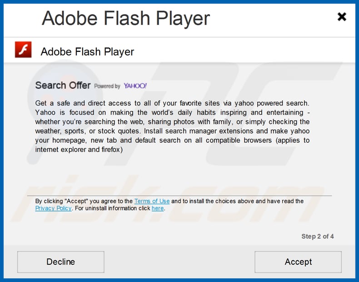Click the "internet explorer and firefox)" line
The height and width of the screenshot is (282, 359).
coord(79,149)
